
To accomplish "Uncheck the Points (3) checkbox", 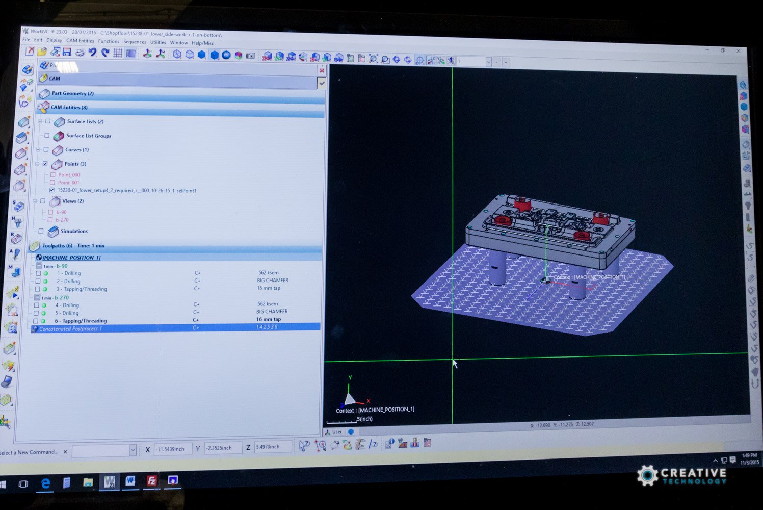I will point(45,164).
